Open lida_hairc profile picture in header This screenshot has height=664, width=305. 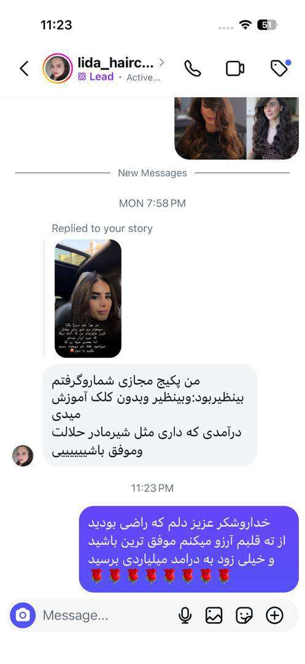coord(58,68)
